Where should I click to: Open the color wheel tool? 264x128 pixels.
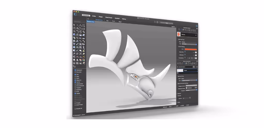[x=84, y=60]
